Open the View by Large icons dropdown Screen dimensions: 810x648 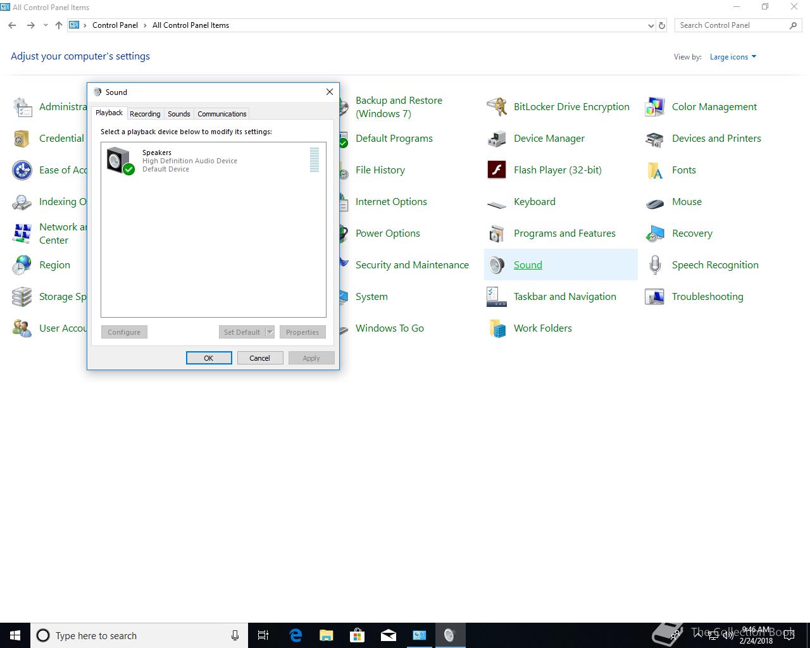pyautogui.click(x=733, y=57)
